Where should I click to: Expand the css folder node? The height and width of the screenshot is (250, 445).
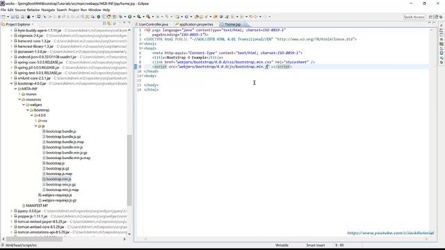[x=35, y=121]
